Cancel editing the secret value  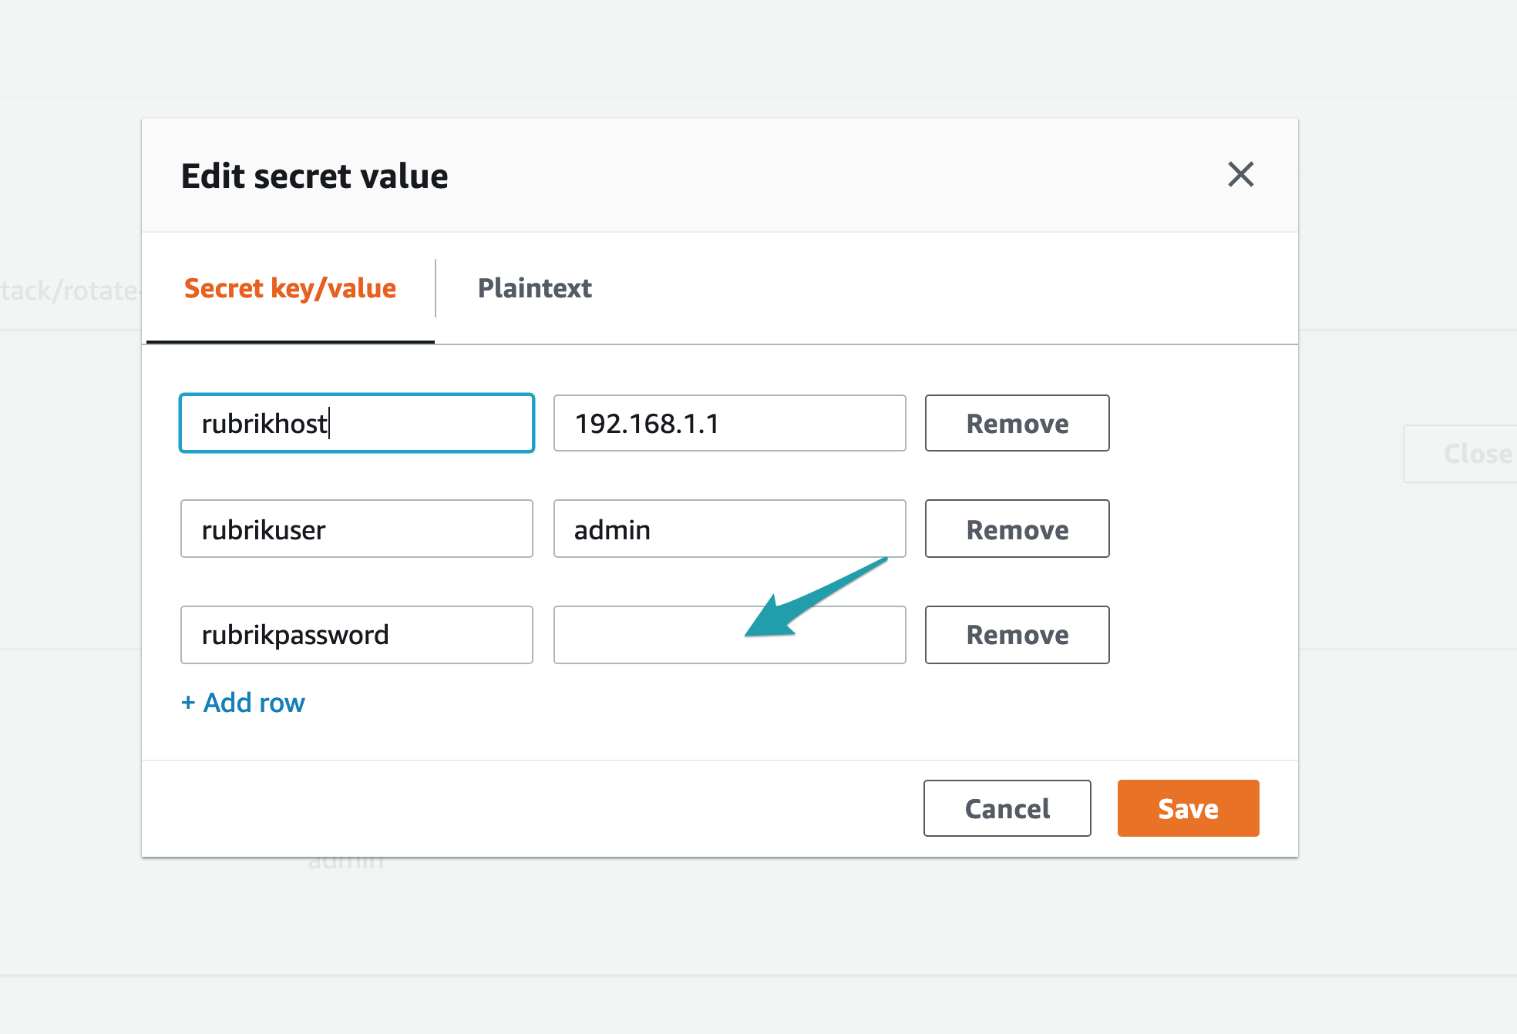(1006, 808)
